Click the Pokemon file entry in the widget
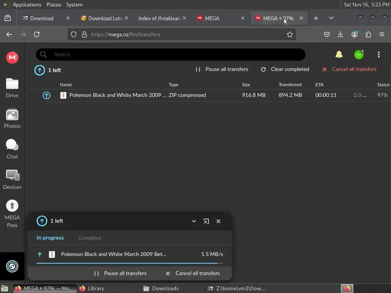The width and height of the screenshot is (391, 293). tap(130, 254)
